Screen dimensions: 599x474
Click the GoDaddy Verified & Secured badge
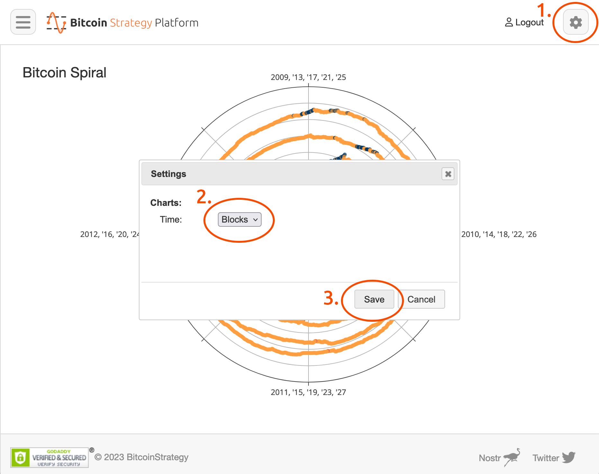[x=49, y=457]
